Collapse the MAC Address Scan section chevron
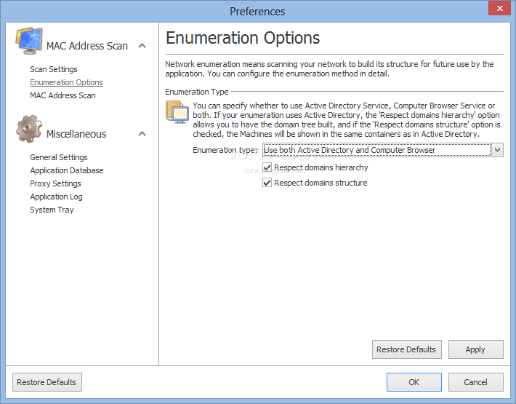The width and height of the screenshot is (516, 404). [x=142, y=46]
